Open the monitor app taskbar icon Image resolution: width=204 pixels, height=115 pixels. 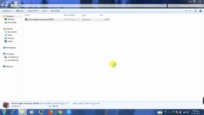41,112
